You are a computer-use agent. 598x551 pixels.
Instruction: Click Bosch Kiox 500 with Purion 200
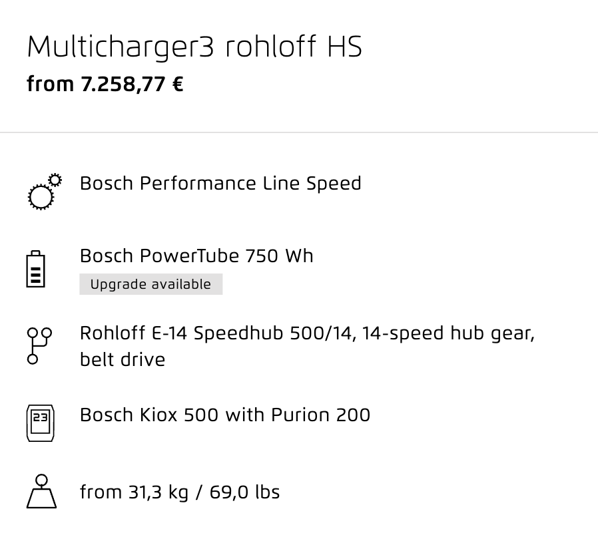225,415
